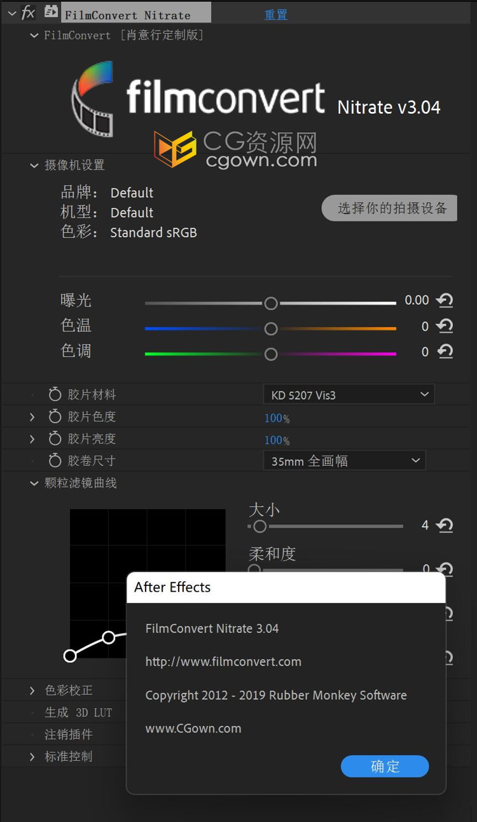Click the Copyright 2012 - 2019 Rubber Monkey line
477x822 pixels.
[x=276, y=695]
